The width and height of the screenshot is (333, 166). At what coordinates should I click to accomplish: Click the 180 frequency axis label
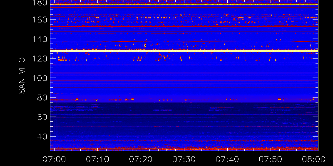pos(40,3)
